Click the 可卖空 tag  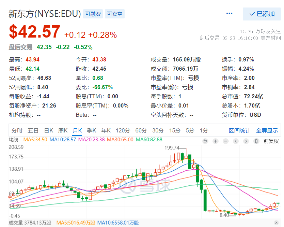click(x=115, y=14)
